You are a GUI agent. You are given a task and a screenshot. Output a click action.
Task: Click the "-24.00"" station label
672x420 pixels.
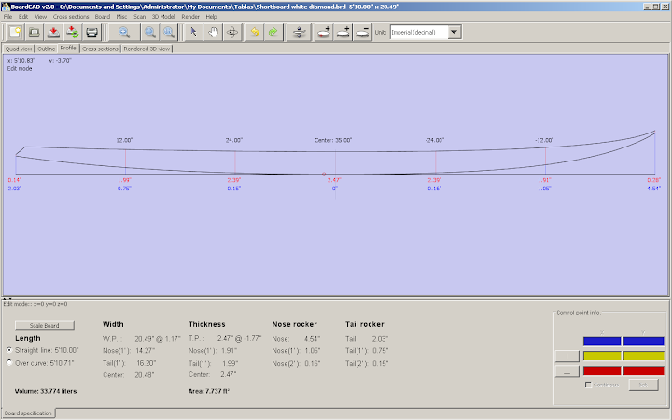click(x=435, y=140)
